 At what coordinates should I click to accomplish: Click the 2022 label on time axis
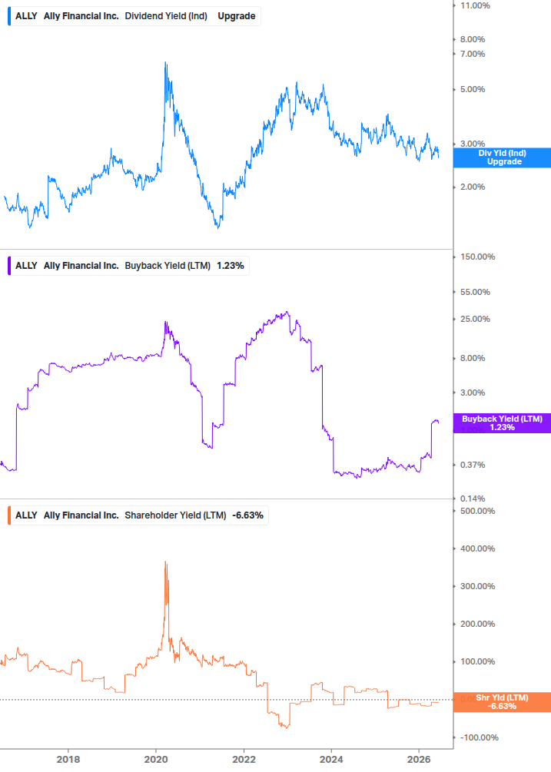(x=244, y=759)
